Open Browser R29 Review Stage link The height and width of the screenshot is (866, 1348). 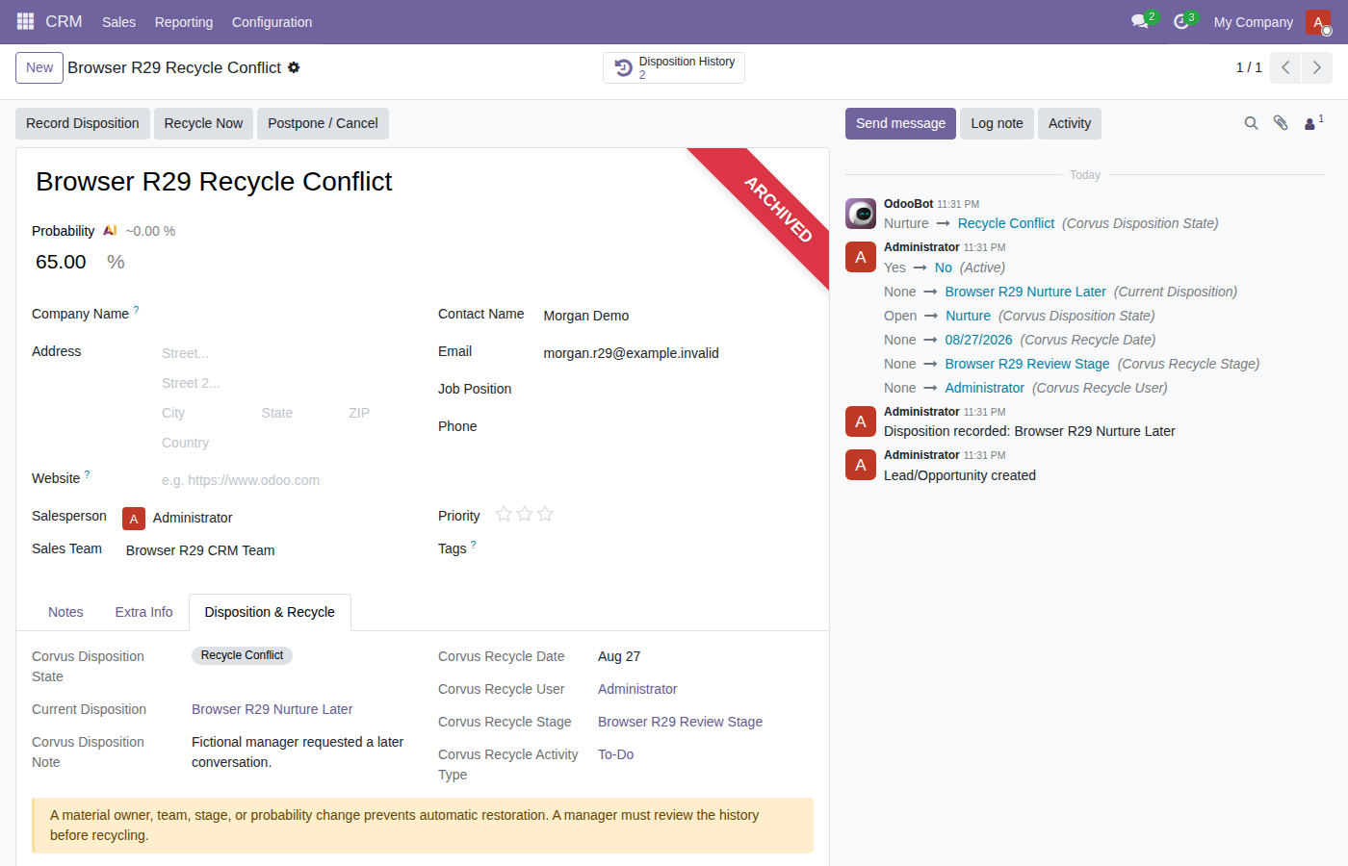coord(680,722)
